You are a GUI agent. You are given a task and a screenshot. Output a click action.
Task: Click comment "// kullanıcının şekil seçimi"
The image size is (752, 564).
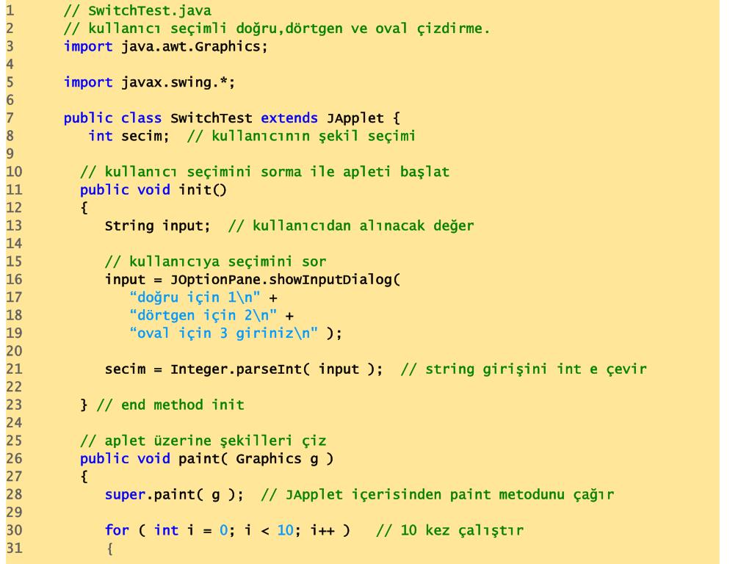pos(301,137)
